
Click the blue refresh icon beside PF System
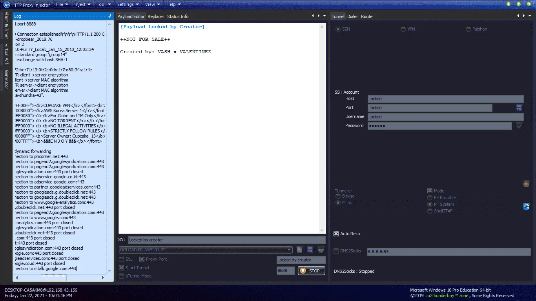pyautogui.click(x=526, y=207)
